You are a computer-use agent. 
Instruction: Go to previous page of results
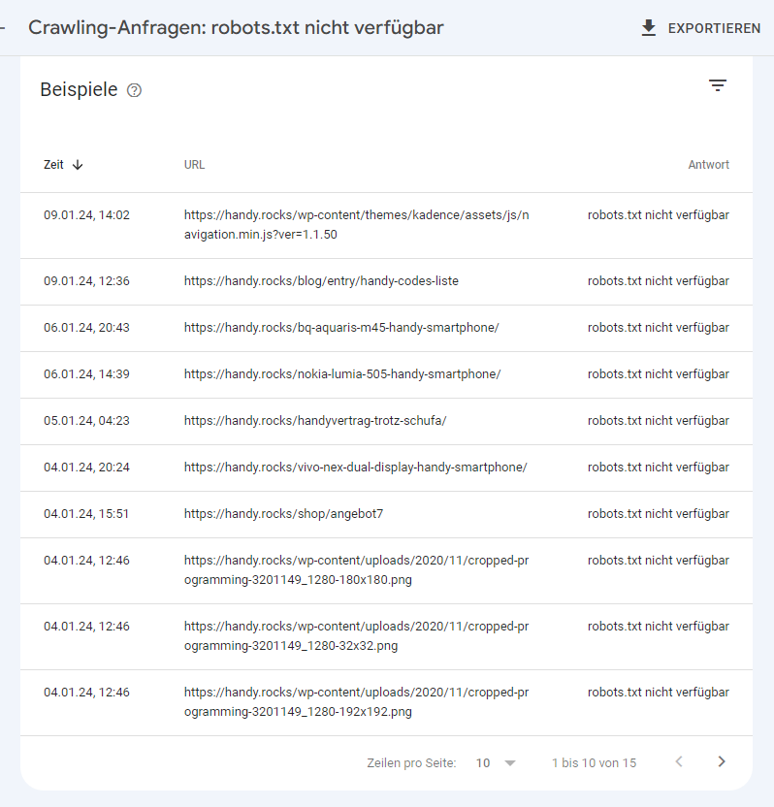pyautogui.click(x=679, y=762)
